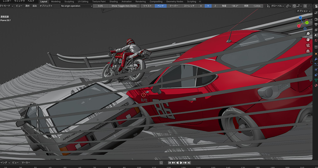The image size is (318, 168).
Task: Toggle the snapping magnet button
Action: pyautogui.click(x=294, y=6)
